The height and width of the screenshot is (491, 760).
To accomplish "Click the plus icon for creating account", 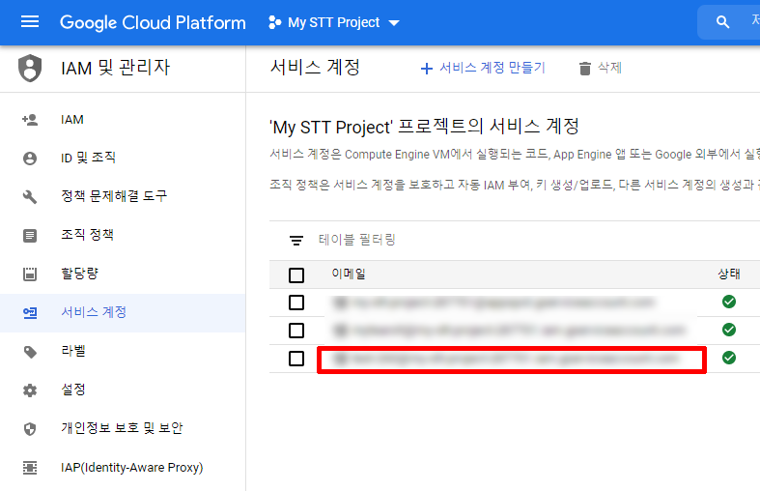I will pos(427,69).
